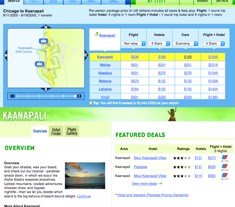This screenshot has height=207, width=235.
Task: Move the map zoom slider handle
Action: pyautogui.click(x=75, y=96)
